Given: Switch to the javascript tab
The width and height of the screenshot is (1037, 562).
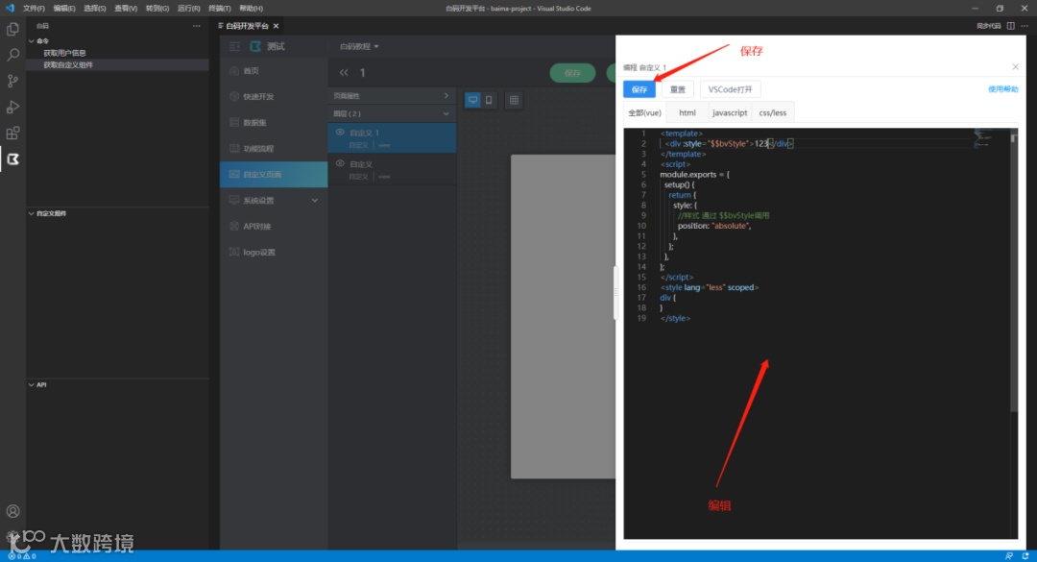Looking at the screenshot, I should 730,113.
